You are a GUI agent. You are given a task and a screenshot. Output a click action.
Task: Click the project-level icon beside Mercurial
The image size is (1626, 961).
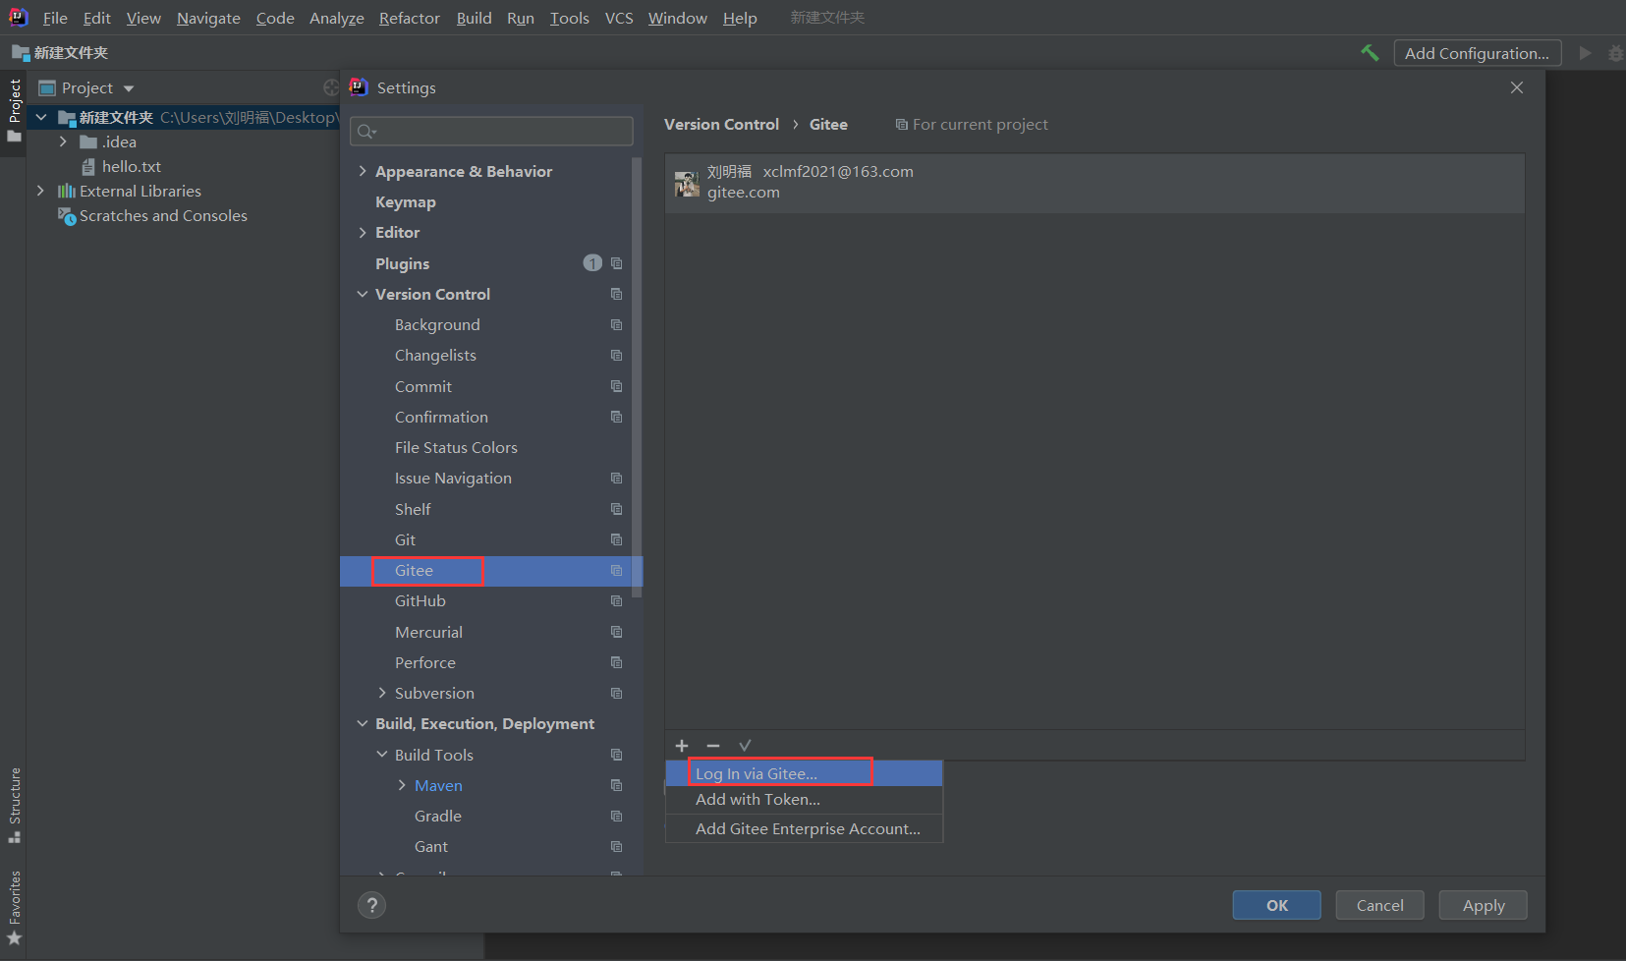coord(616,632)
